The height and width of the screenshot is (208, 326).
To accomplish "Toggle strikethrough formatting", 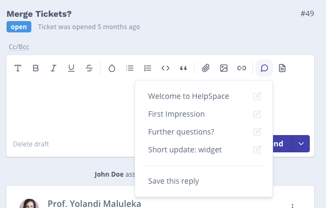I will click(x=89, y=68).
